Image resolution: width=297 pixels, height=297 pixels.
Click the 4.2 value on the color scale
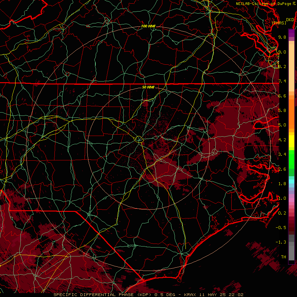pos(282,140)
